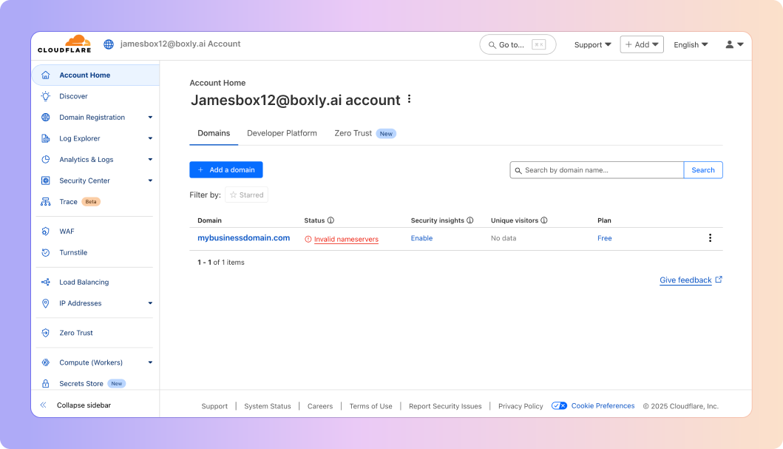Viewport: 783px width, 449px height.
Task: Click the Discover lightbulb icon
Action: (45, 96)
